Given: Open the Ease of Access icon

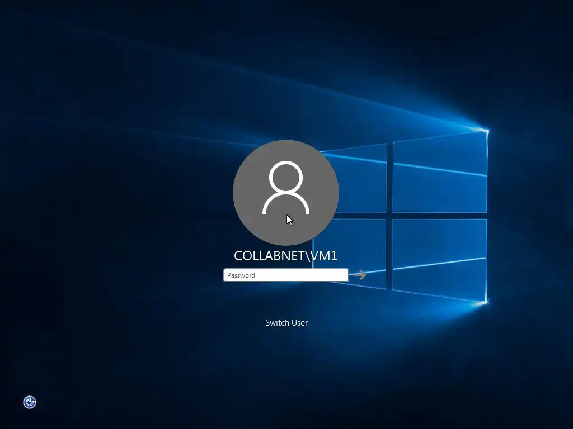Looking at the screenshot, I should click(x=30, y=402).
